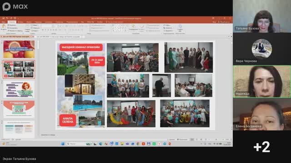
Task: Select the third slide thumbnail with red-haired woman
Action: [19, 90]
